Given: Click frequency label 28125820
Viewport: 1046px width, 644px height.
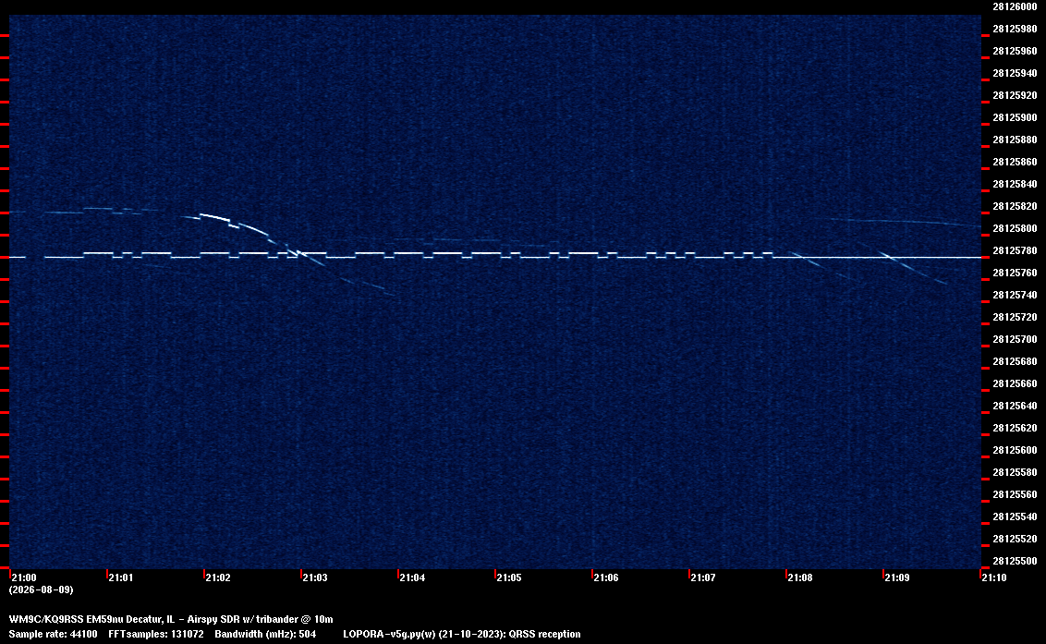Looking at the screenshot, I should tap(1015, 206).
